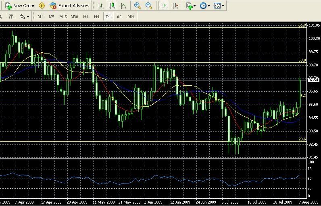Open the Indicators list dropdown
This screenshot has height=206, width=321.
(x=191, y=6)
